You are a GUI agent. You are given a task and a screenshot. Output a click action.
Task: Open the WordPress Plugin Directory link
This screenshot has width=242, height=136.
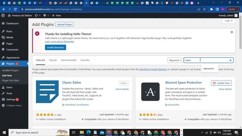[x=153, y=70]
